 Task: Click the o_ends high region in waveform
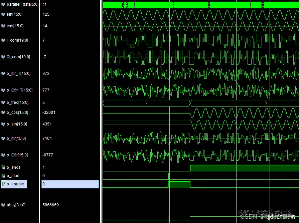[x=245, y=168]
